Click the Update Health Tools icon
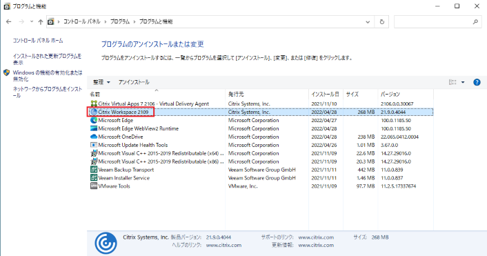487x256 pixels. click(94, 145)
